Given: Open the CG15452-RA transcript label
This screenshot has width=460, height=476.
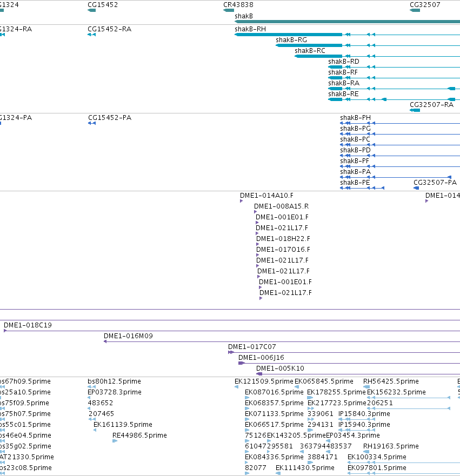Looking at the screenshot, I should click(x=109, y=29).
